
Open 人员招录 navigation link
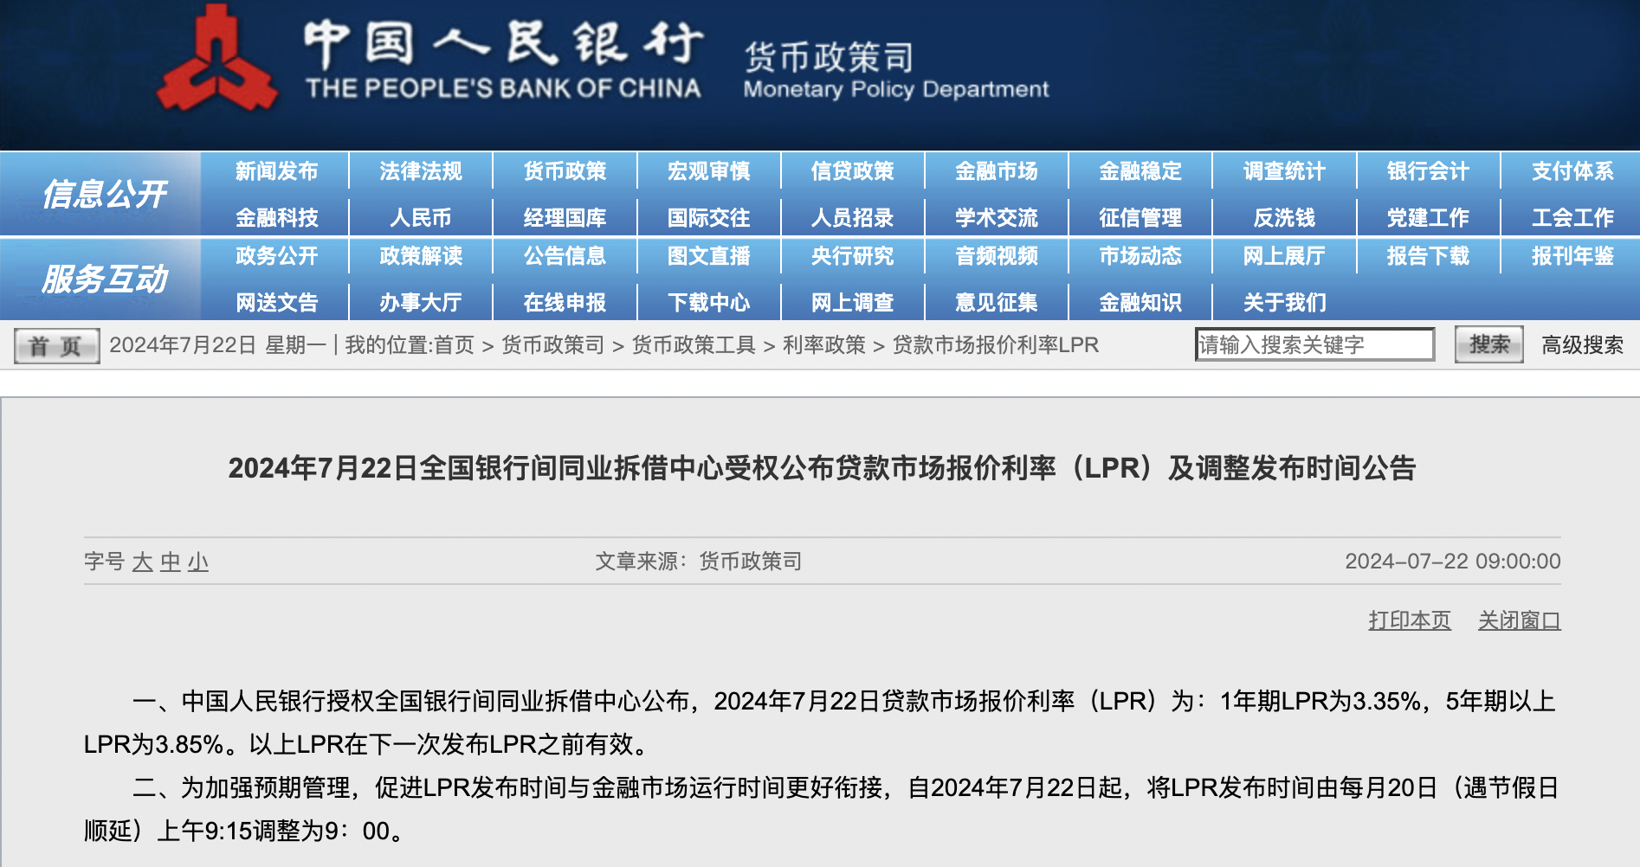[852, 217]
